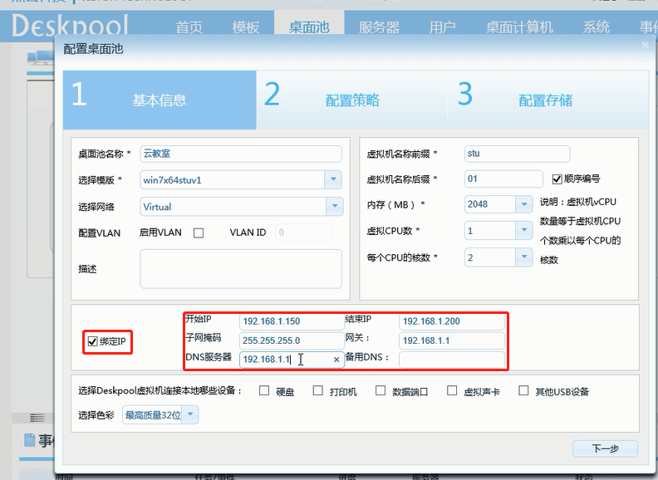Open the 内存(MB) dropdown arrow
Image resolution: width=658 pixels, height=480 pixels.
[524, 204]
